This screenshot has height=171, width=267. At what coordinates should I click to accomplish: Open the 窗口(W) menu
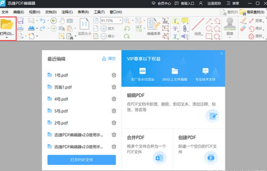pyautogui.click(x=116, y=12)
